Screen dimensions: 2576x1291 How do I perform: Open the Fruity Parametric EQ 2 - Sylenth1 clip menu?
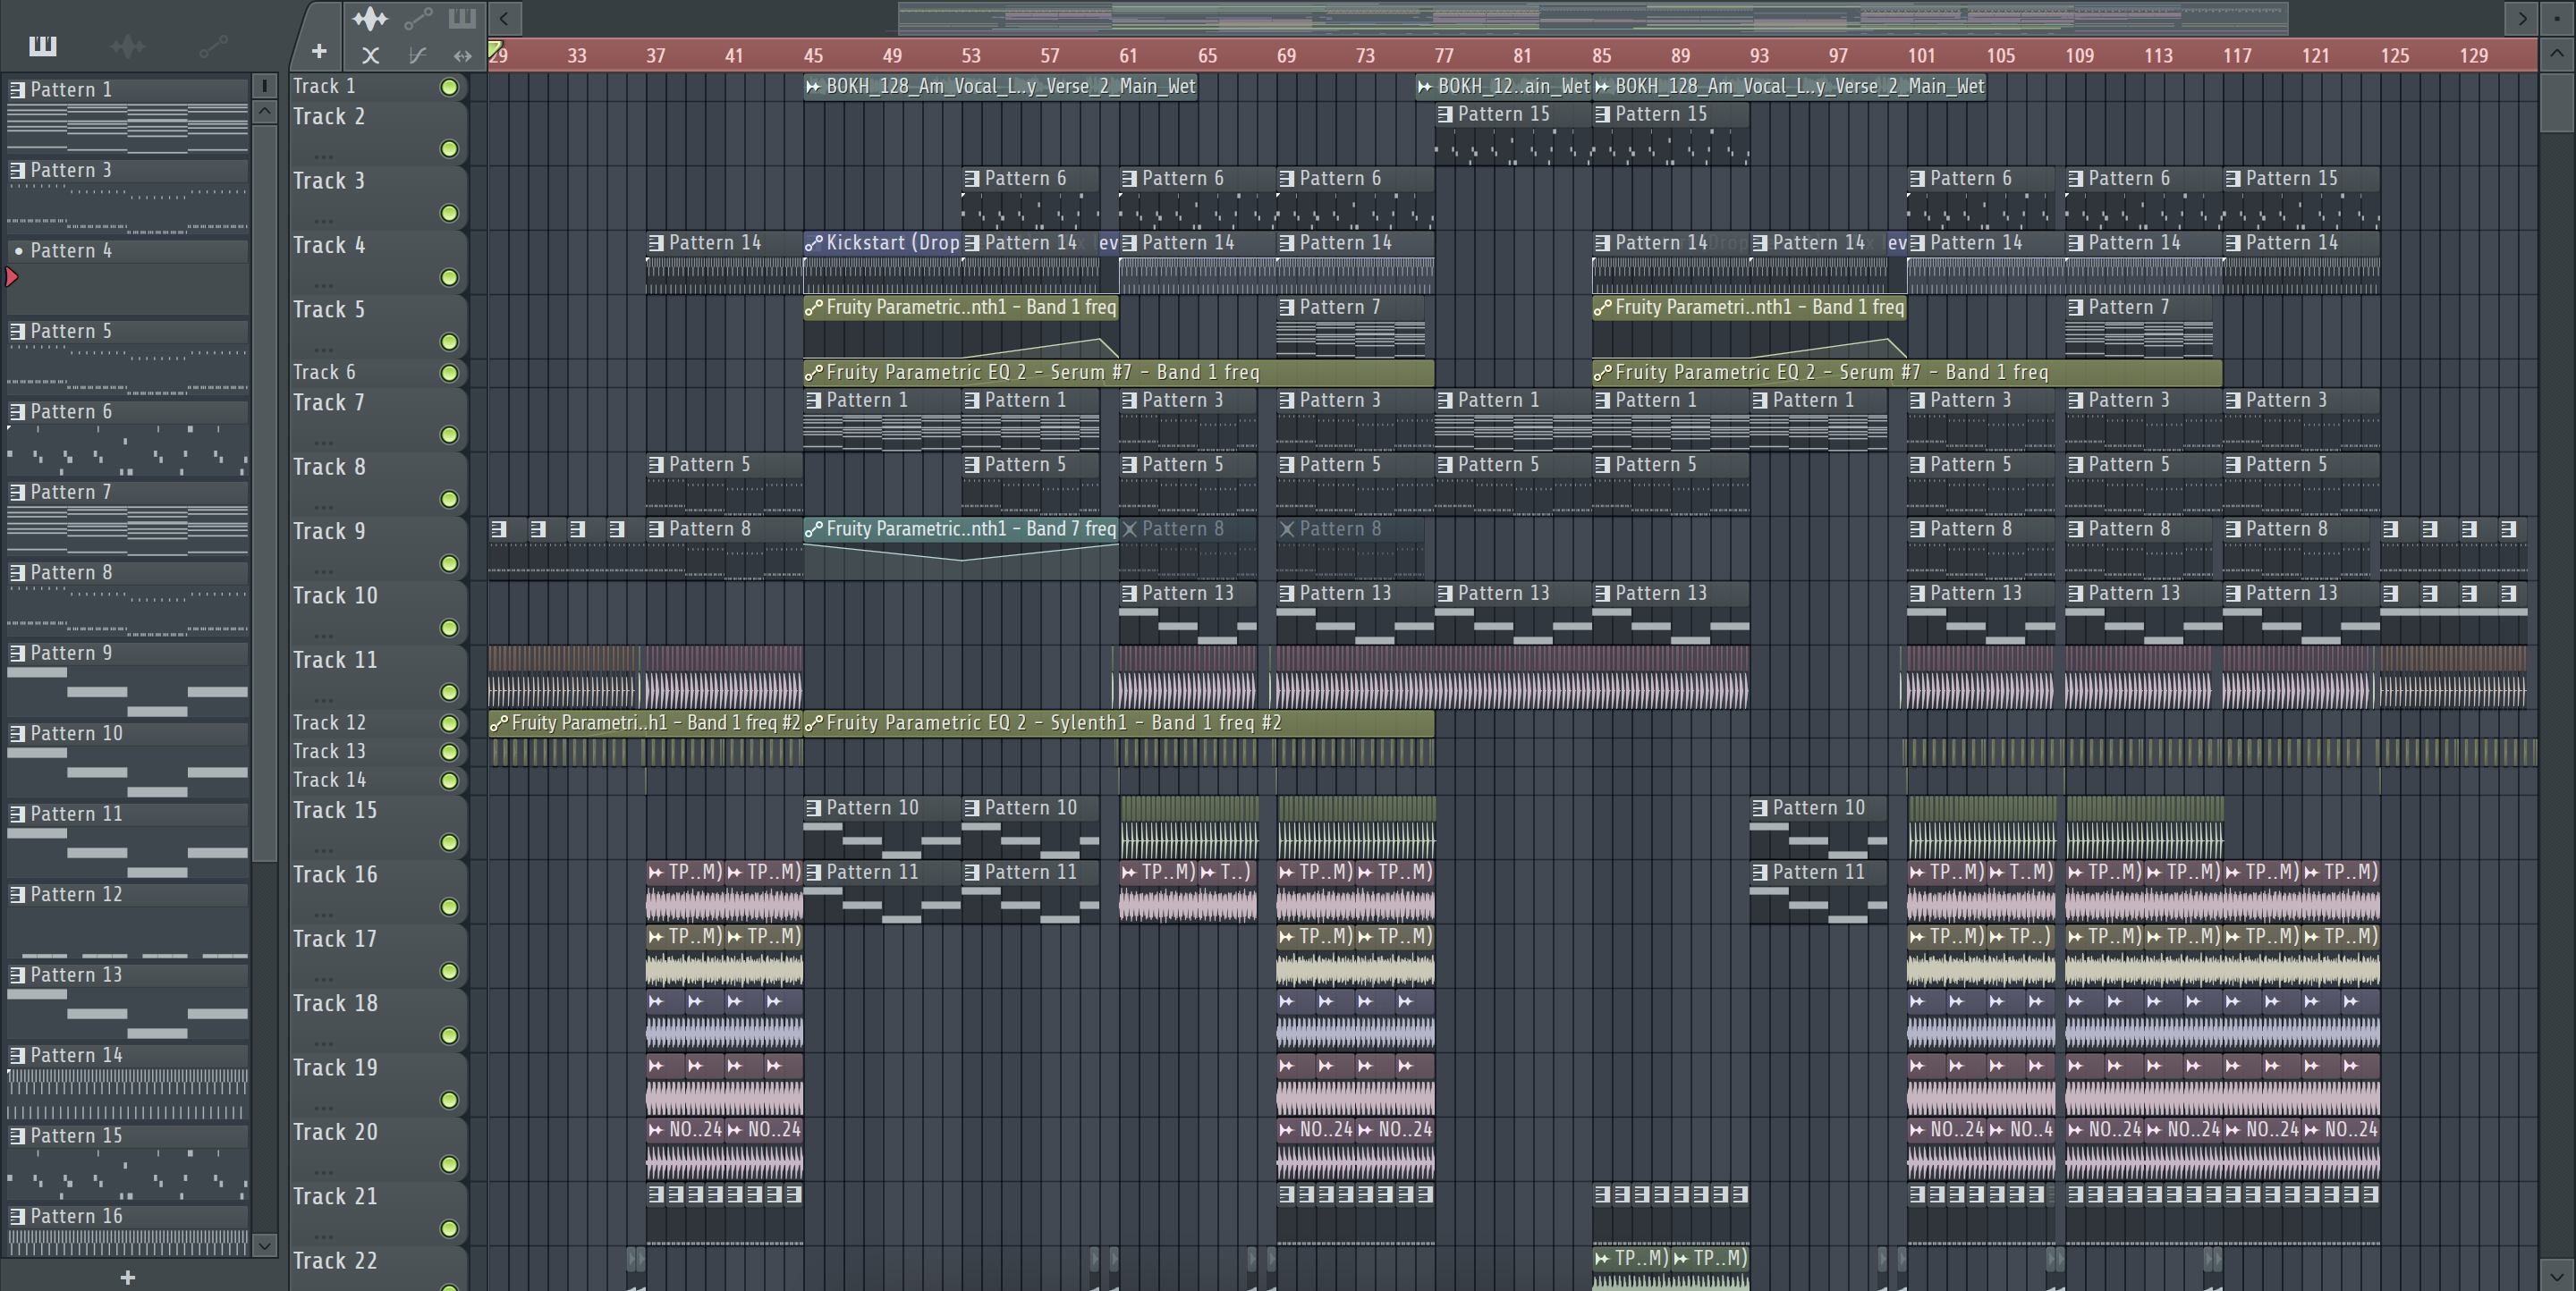click(814, 722)
